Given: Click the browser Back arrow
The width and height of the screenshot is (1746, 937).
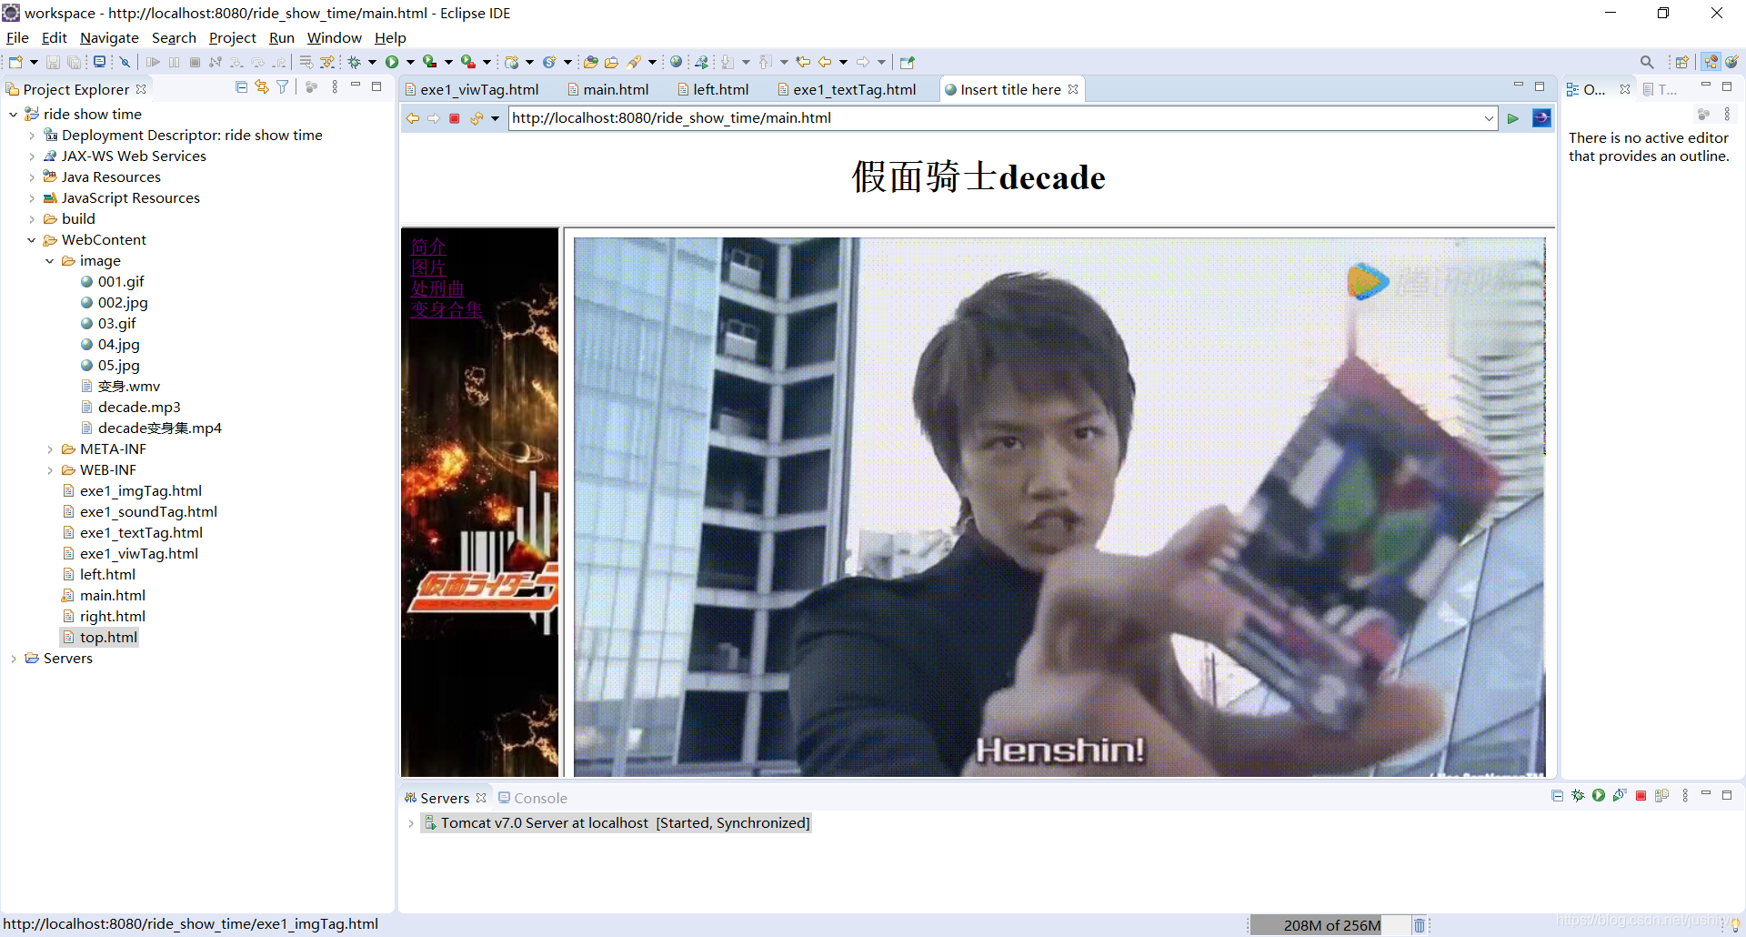Looking at the screenshot, I should pyautogui.click(x=413, y=118).
